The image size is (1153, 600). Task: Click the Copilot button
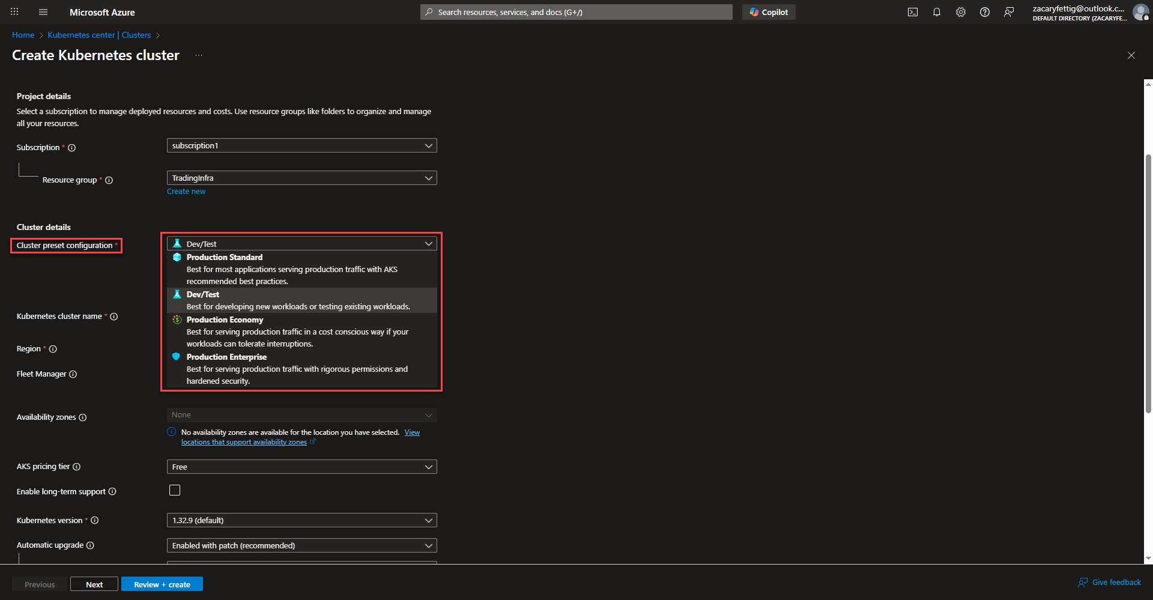[x=769, y=12]
